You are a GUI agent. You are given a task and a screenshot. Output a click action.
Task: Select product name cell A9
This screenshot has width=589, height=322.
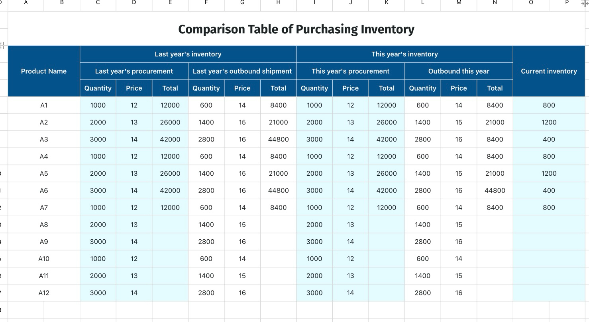pos(44,242)
